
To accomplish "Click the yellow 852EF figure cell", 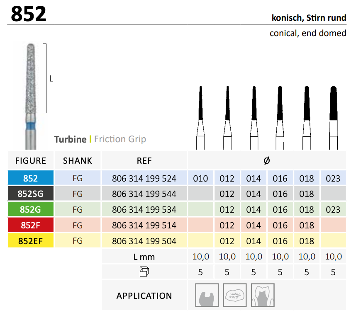I will (31, 240).
